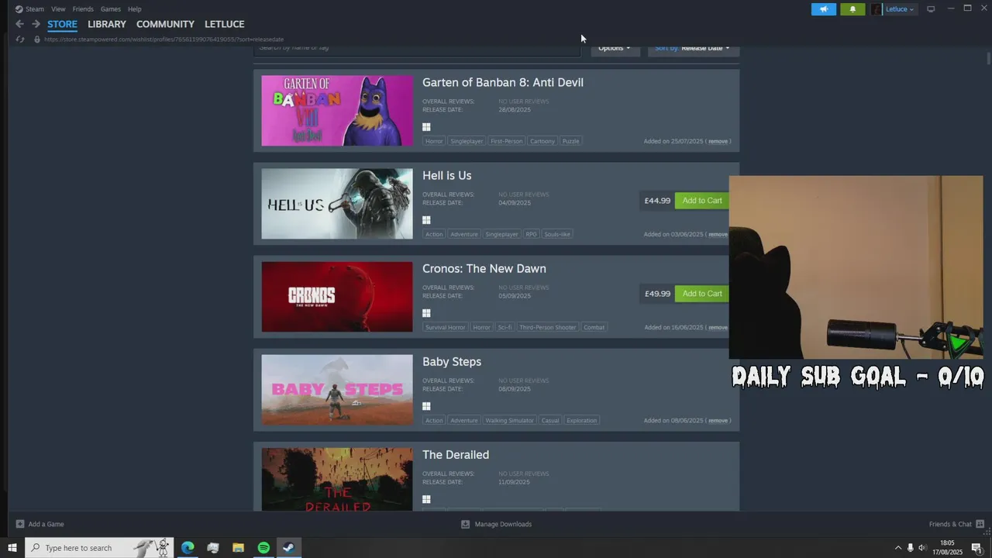Open the Games menu
This screenshot has width=992, height=558.
point(111,9)
